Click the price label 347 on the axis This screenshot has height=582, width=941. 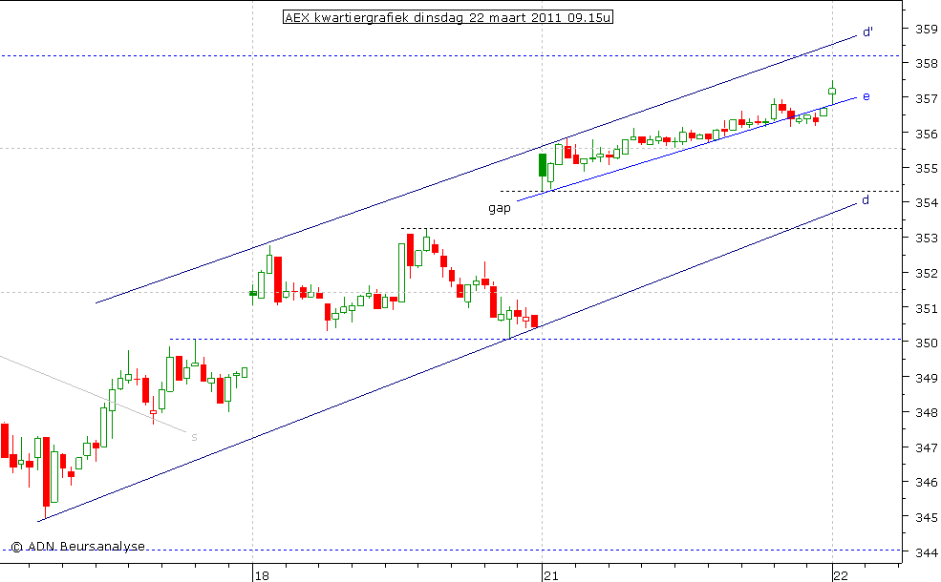pos(926,447)
